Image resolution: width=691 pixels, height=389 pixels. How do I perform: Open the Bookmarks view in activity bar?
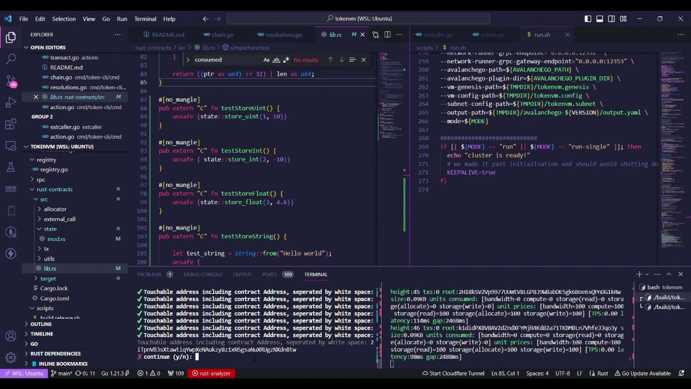pos(11,211)
